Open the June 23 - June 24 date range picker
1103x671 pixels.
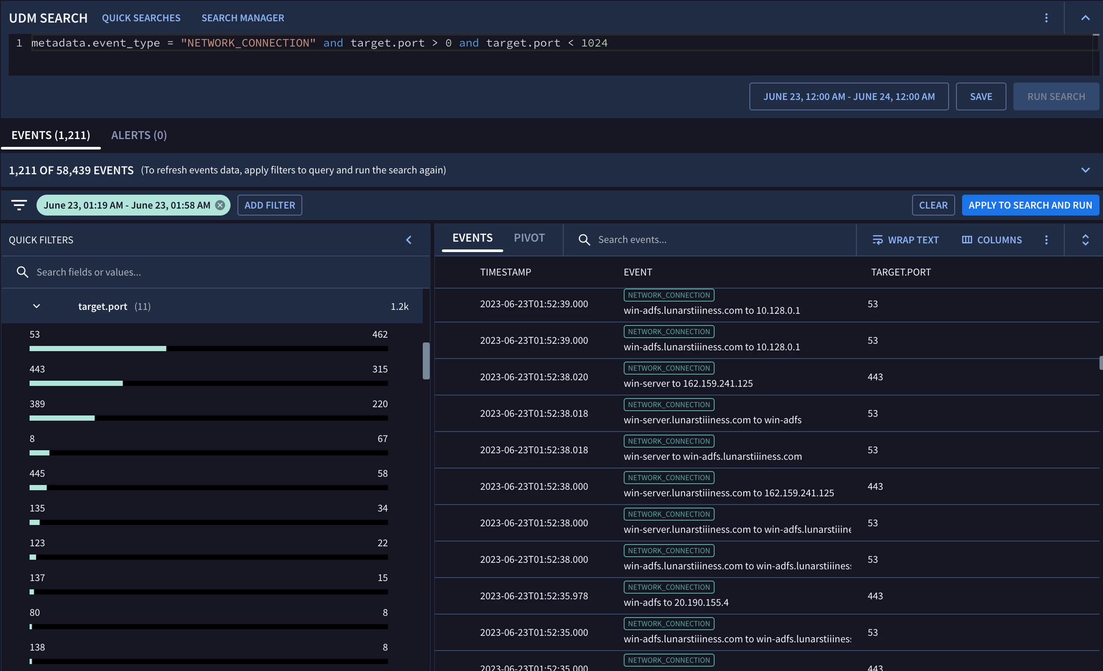point(849,96)
